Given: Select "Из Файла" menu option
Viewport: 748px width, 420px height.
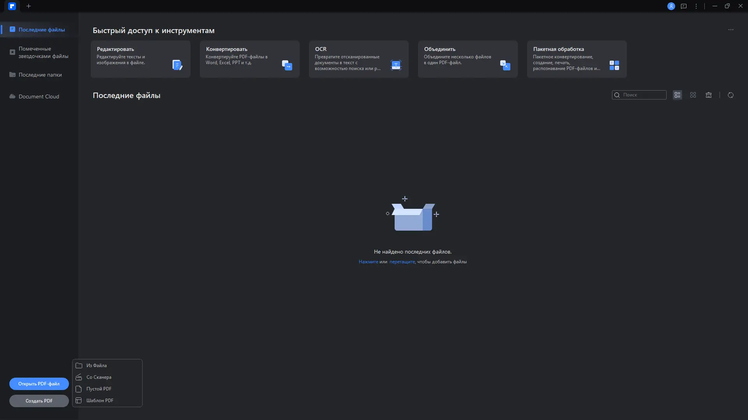Looking at the screenshot, I should 97,366.
